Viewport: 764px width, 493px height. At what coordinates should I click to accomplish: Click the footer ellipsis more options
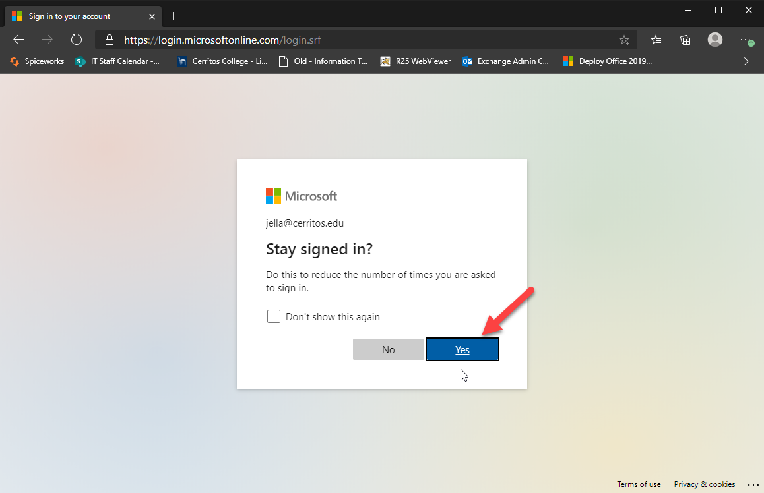(753, 484)
